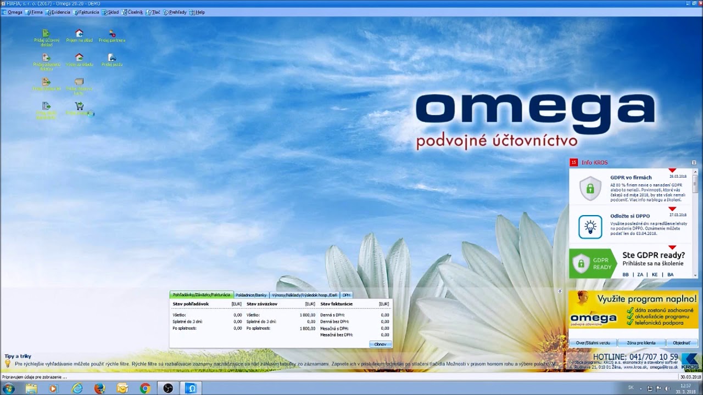Viewport: 703px width, 395px height.
Task: Expand red arrow on Odložte si DPPO
Action: (672, 209)
